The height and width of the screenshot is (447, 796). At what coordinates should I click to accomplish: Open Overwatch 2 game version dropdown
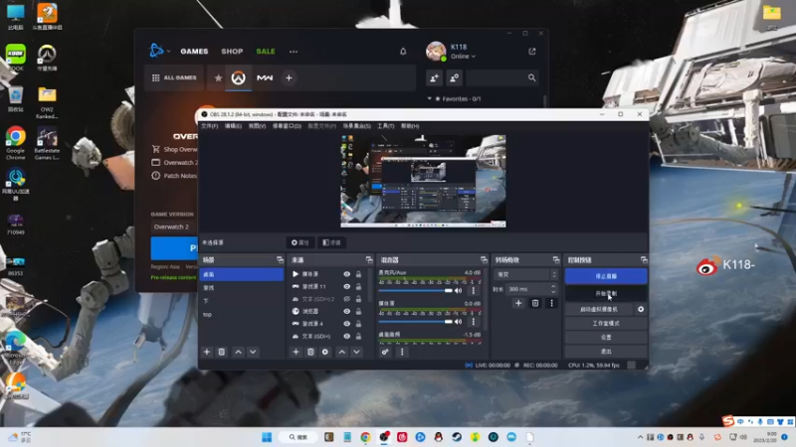[174, 226]
